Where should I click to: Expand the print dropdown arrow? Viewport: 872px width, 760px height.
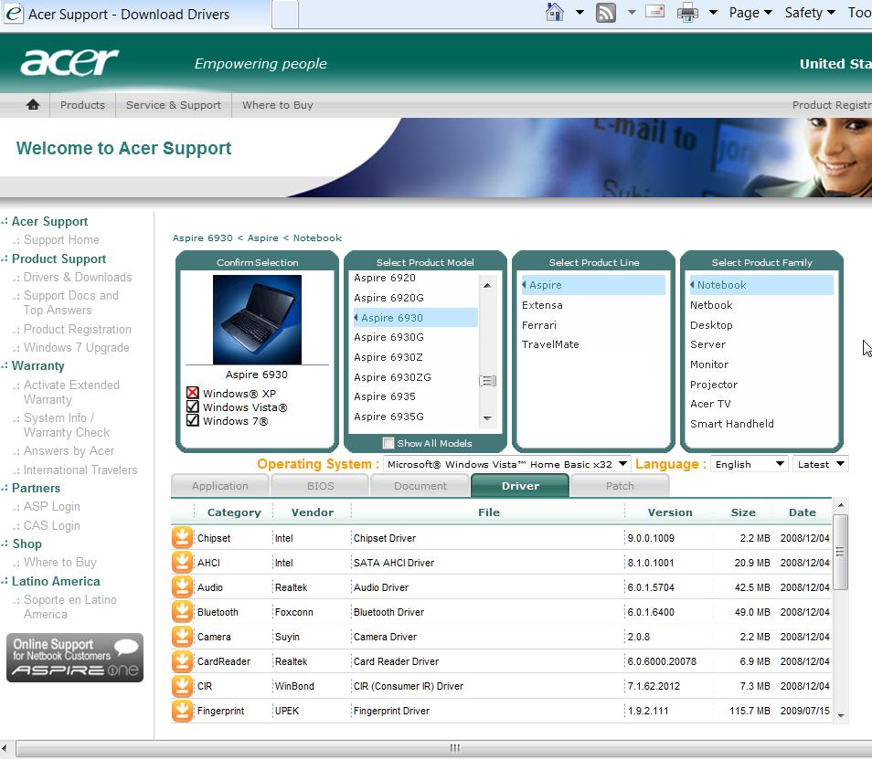click(x=713, y=12)
